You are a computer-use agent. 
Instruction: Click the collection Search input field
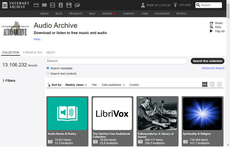coord(116,61)
